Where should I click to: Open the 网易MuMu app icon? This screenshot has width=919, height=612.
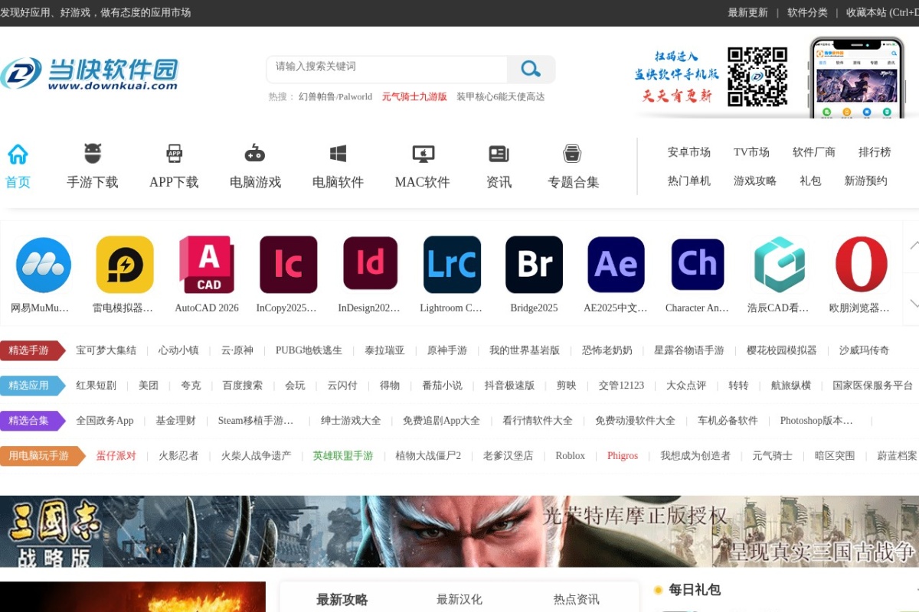click(44, 265)
